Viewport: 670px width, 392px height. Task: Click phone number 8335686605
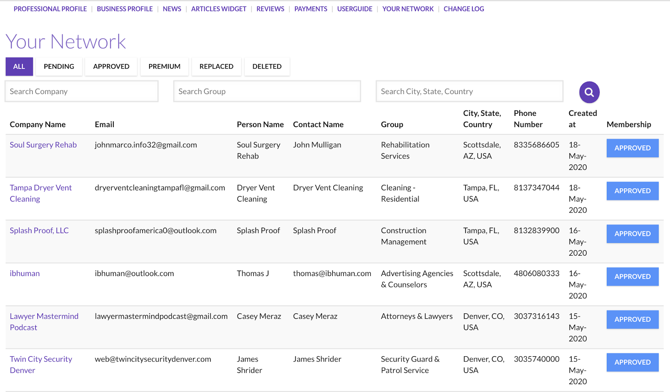click(536, 145)
